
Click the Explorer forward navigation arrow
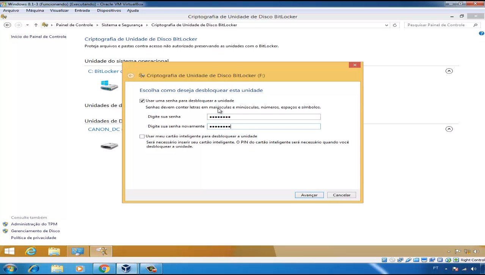pos(18,25)
